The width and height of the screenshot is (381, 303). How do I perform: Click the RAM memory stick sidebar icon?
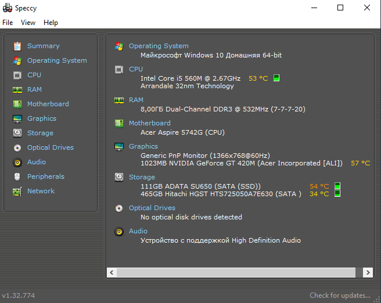17,90
